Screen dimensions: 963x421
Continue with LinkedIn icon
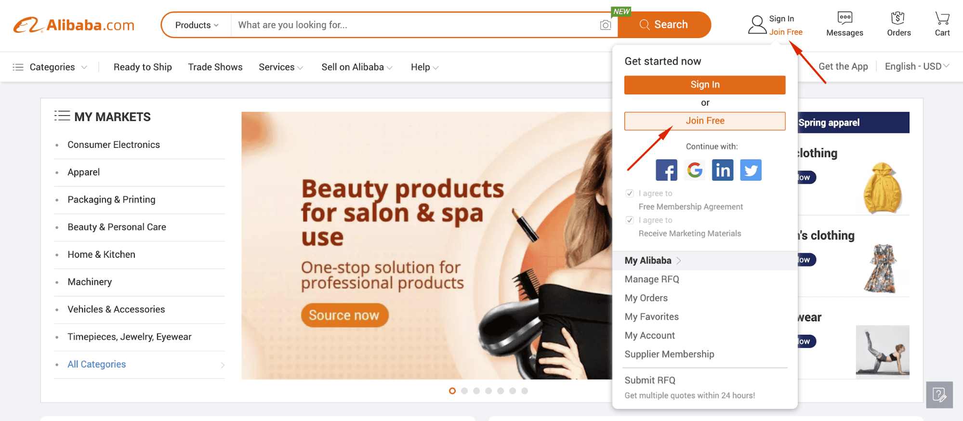pyautogui.click(x=723, y=170)
